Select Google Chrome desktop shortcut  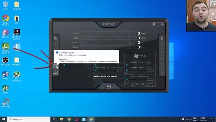pyautogui.click(x=5, y=20)
